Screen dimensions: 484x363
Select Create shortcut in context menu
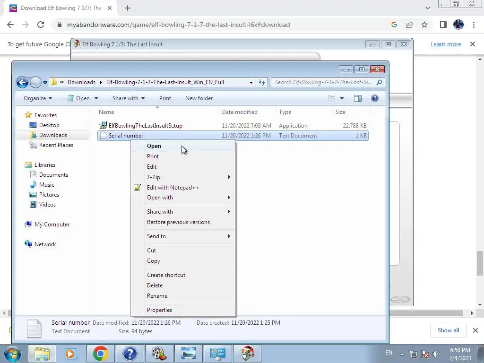pyautogui.click(x=183, y=275)
